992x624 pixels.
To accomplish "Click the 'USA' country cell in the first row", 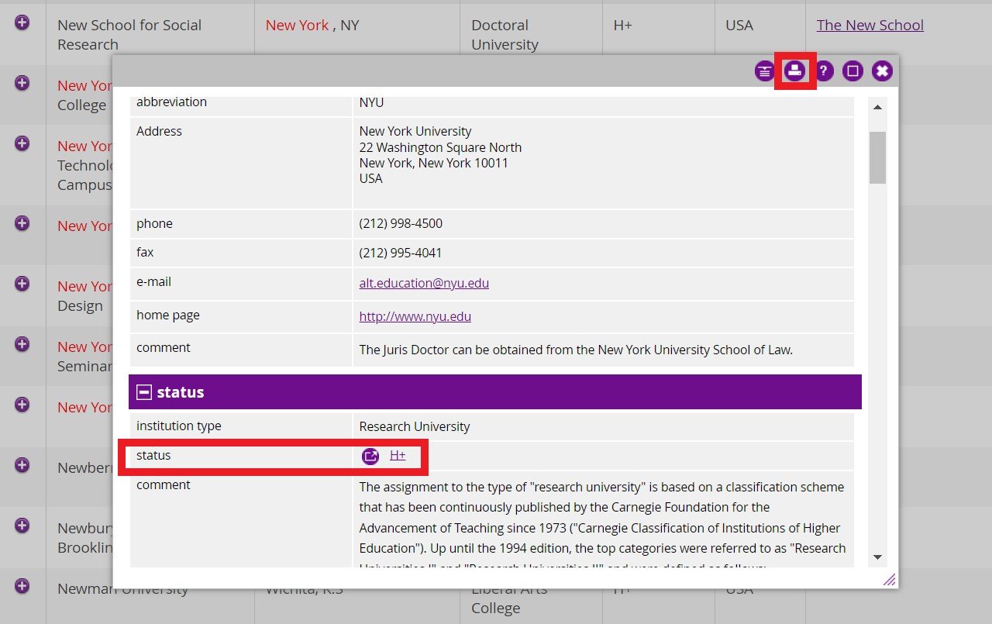I will pos(739,25).
